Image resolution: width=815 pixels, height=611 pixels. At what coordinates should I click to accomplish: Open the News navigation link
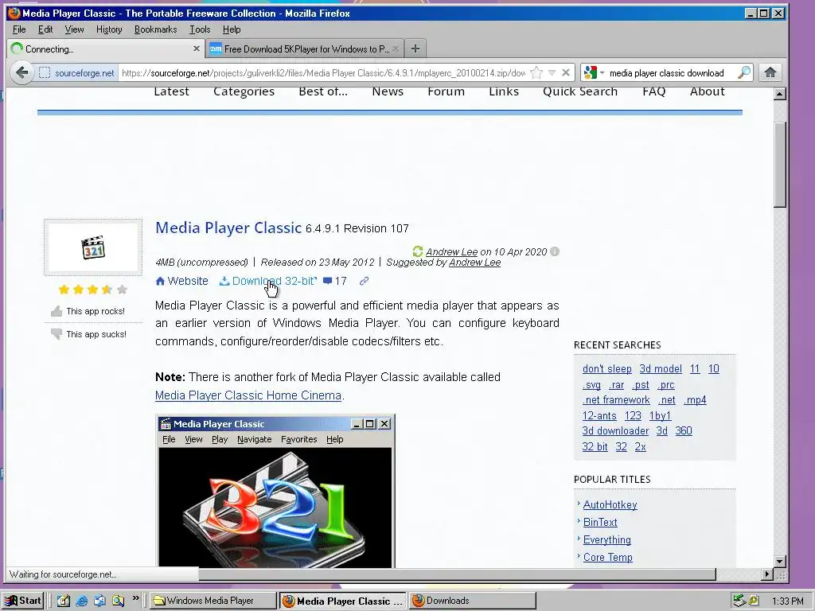388,91
